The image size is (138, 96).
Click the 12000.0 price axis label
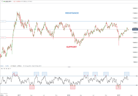click(135, 8)
